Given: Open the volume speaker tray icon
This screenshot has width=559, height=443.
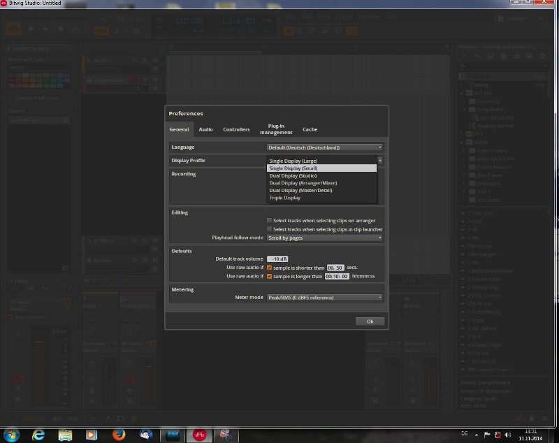Looking at the screenshot, I should (508, 435).
